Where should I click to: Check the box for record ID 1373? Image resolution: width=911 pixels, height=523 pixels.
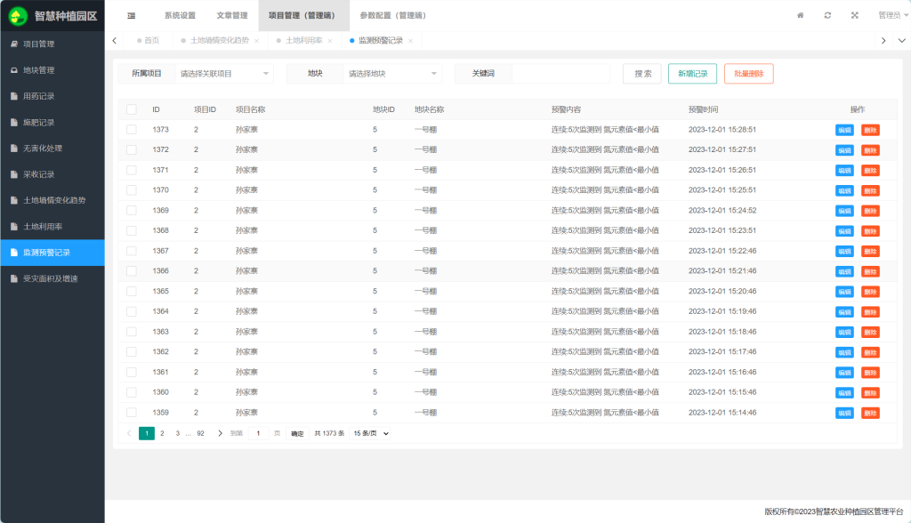click(132, 129)
